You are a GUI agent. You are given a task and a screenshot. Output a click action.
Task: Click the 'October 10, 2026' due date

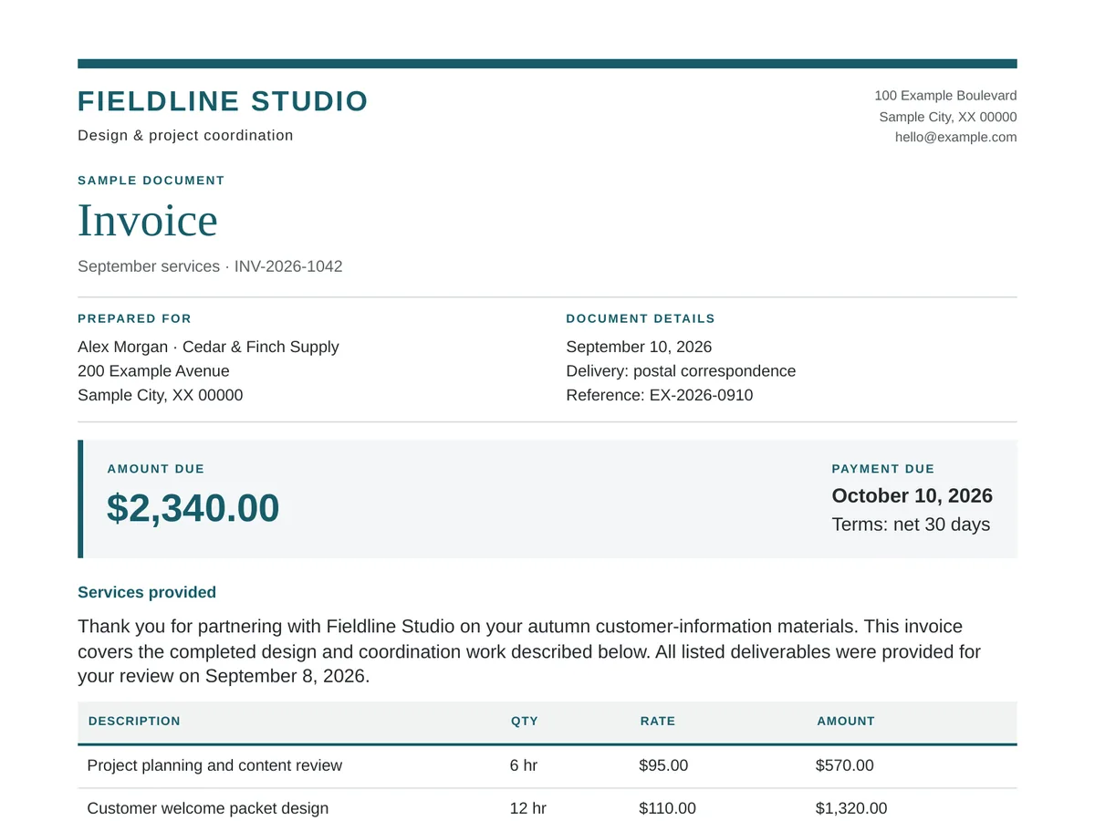coord(912,495)
